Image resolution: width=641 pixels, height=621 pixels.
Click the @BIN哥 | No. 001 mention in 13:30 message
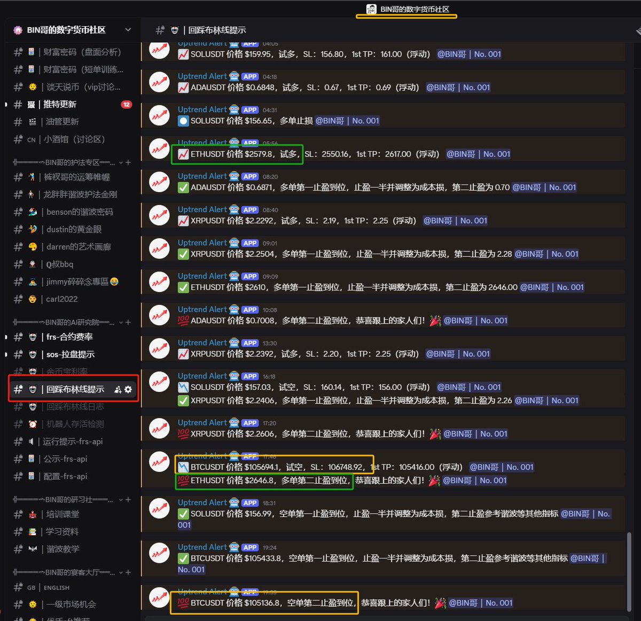click(458, 353)
